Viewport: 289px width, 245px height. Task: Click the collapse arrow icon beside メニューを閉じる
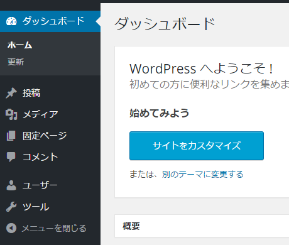point(11,228)
